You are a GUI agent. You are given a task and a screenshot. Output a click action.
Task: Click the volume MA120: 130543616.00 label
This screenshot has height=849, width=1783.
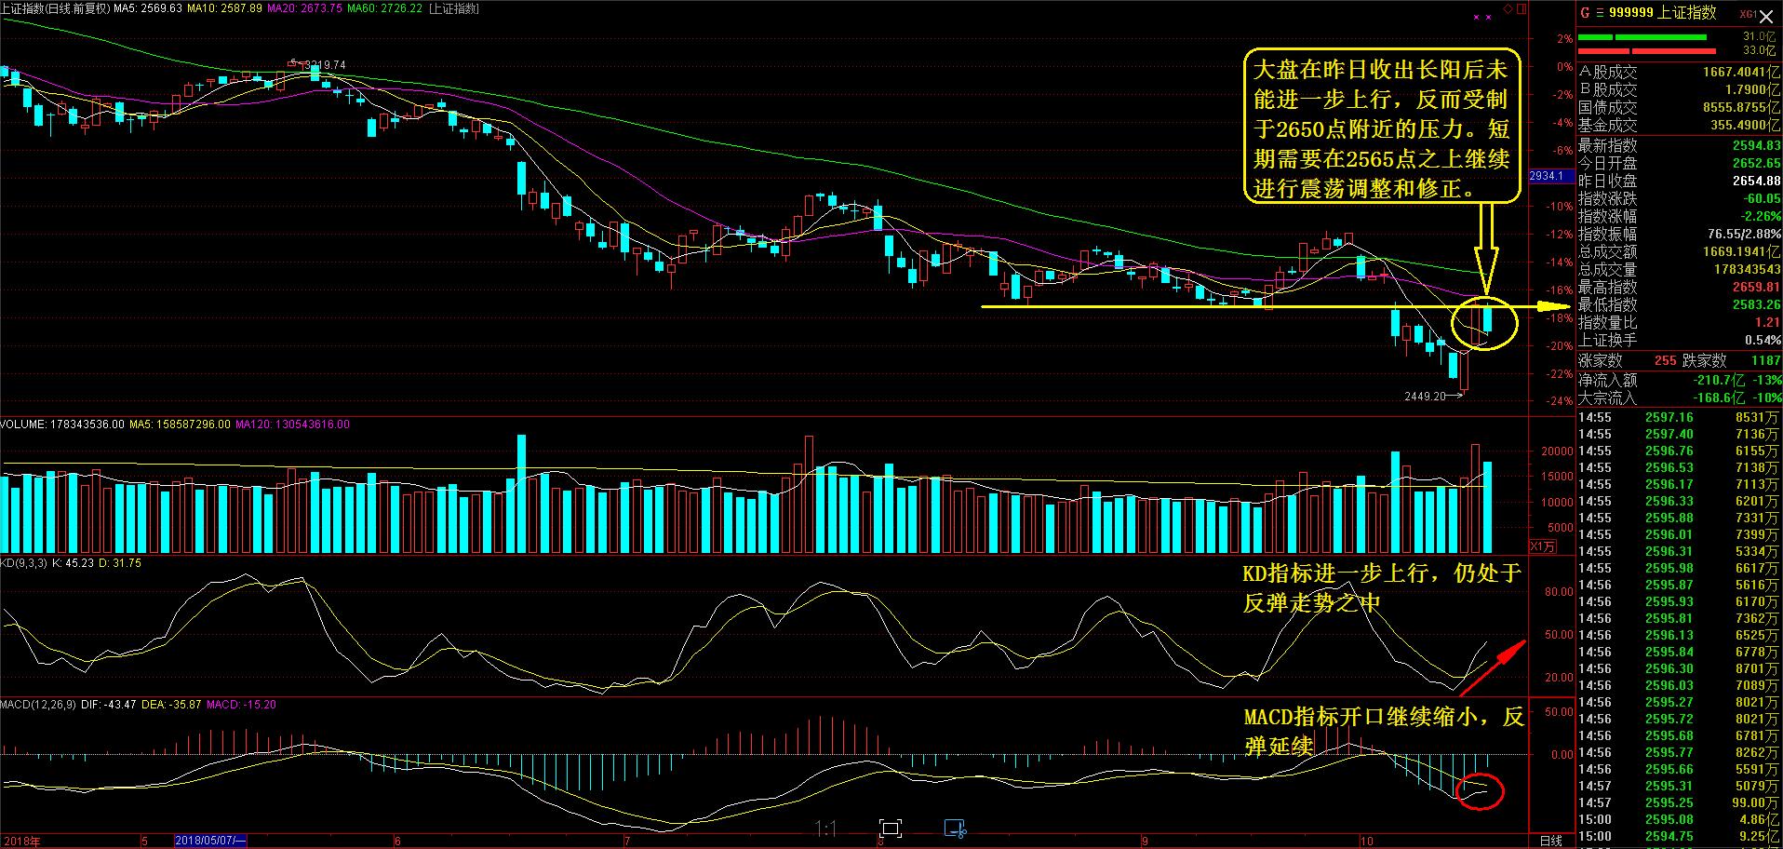click(x=292, y=424)
